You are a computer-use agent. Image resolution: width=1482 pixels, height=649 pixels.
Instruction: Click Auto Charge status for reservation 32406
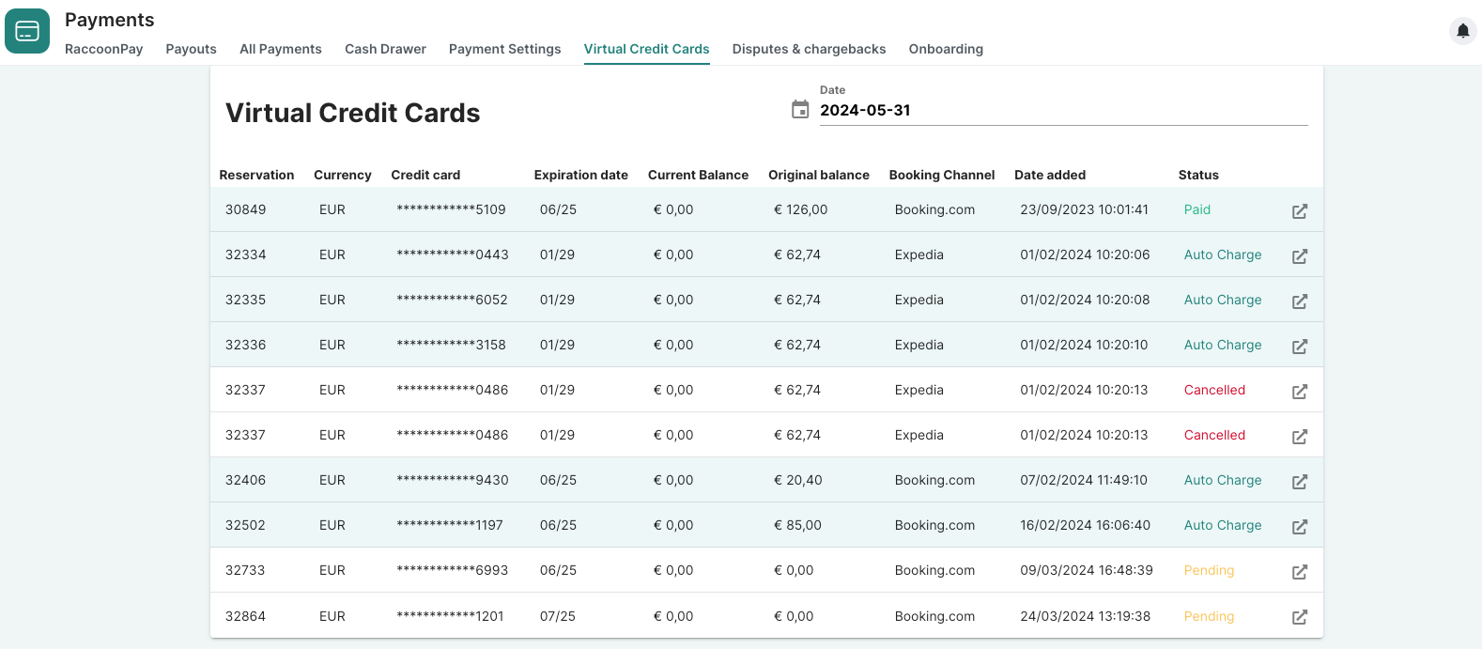1223,480
